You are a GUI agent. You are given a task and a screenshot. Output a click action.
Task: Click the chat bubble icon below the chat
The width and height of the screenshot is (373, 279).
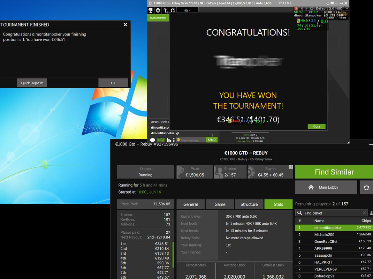[152, 140]
